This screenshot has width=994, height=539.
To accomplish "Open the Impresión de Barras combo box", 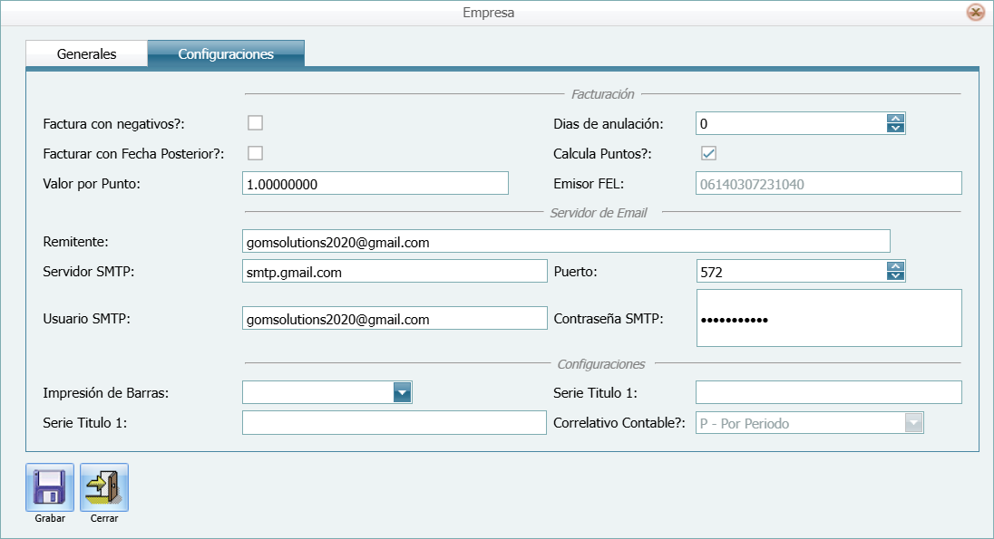I will pos(326,392).
